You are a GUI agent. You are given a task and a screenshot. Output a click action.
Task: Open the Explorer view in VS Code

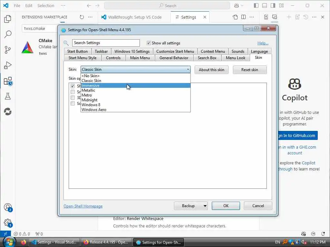click(x=8, y=19)
